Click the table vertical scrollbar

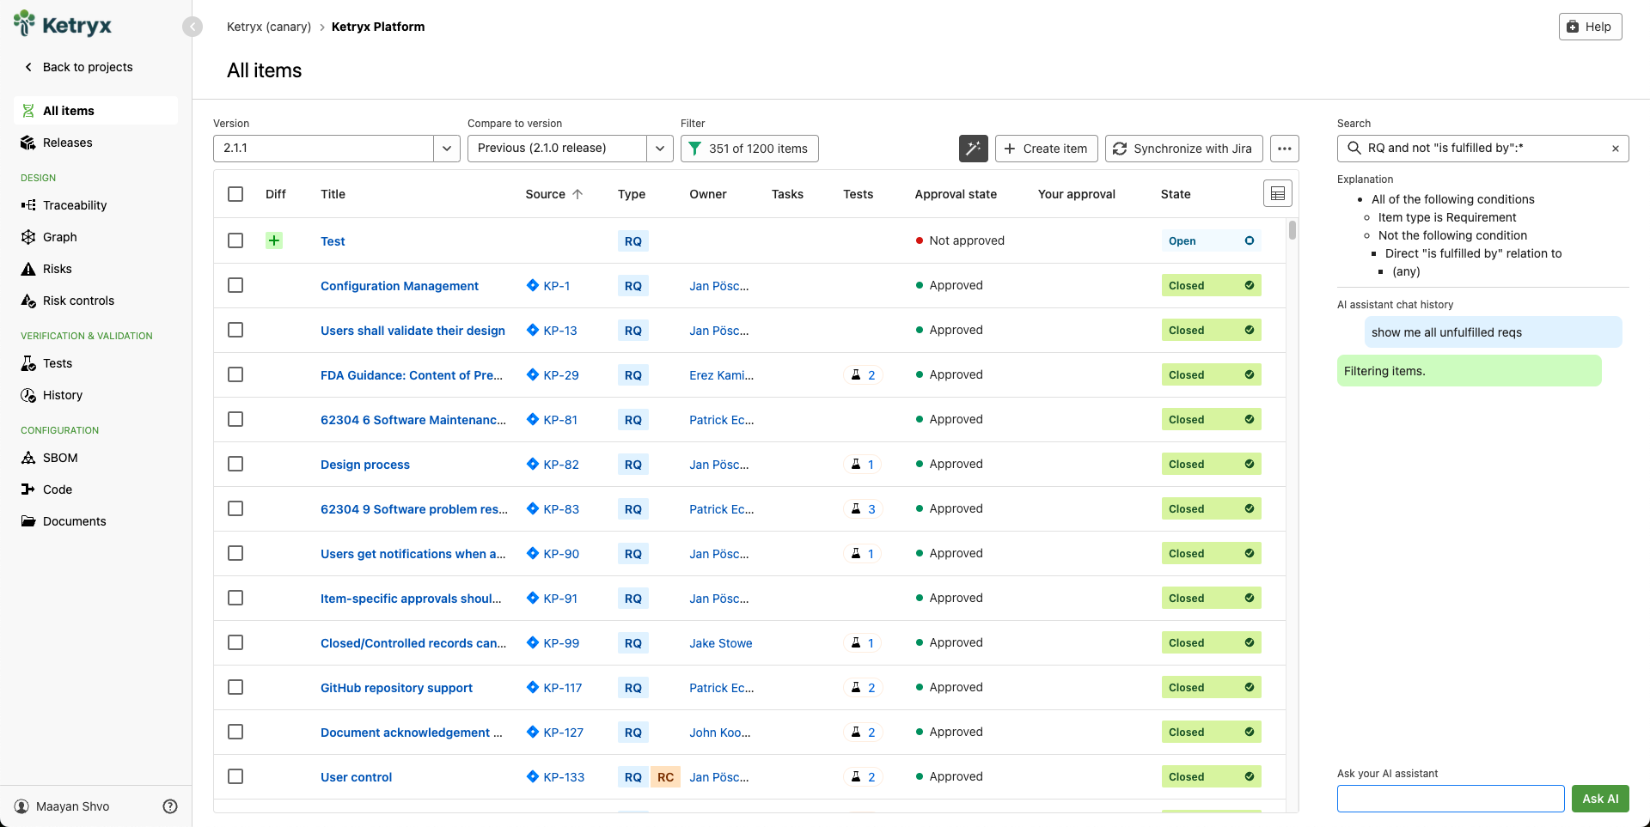point(1292,230)
